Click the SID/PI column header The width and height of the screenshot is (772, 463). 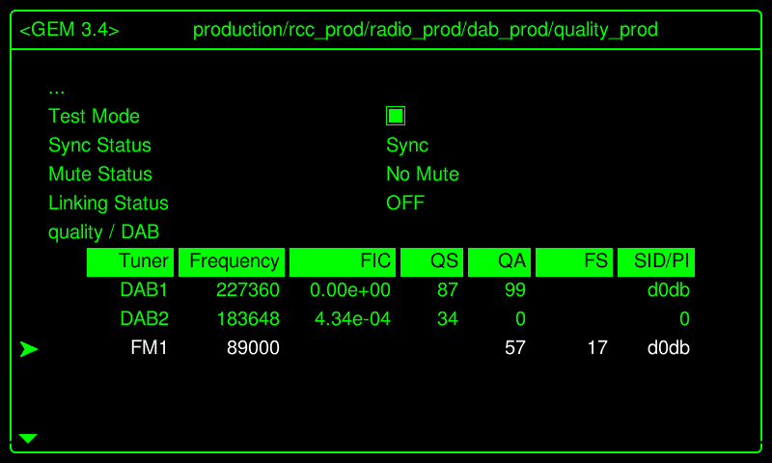click(656, 261)
